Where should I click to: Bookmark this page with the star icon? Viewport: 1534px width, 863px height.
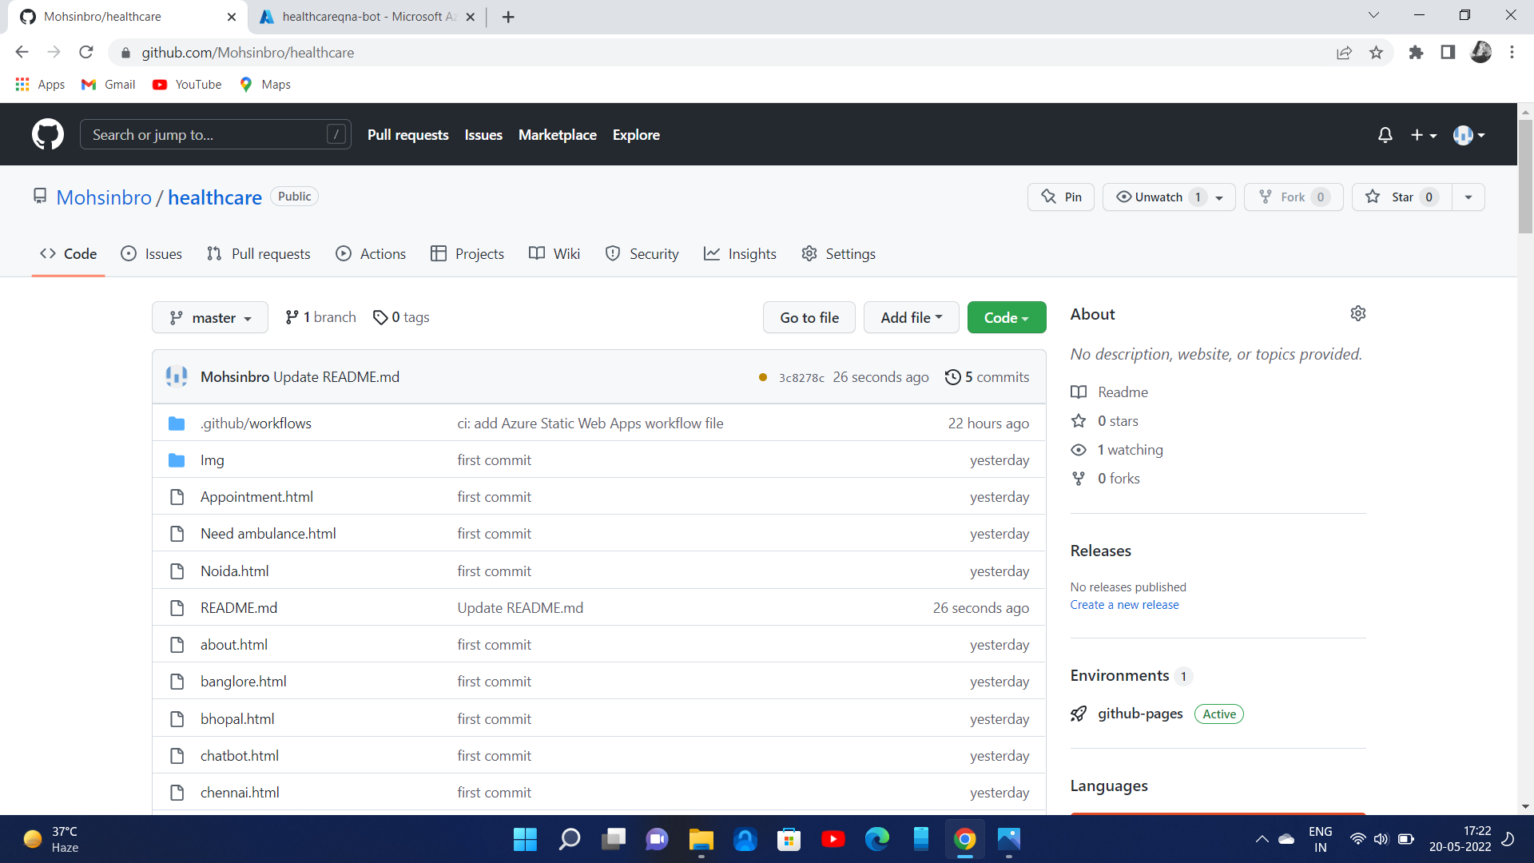click(x=1376, y=53)
